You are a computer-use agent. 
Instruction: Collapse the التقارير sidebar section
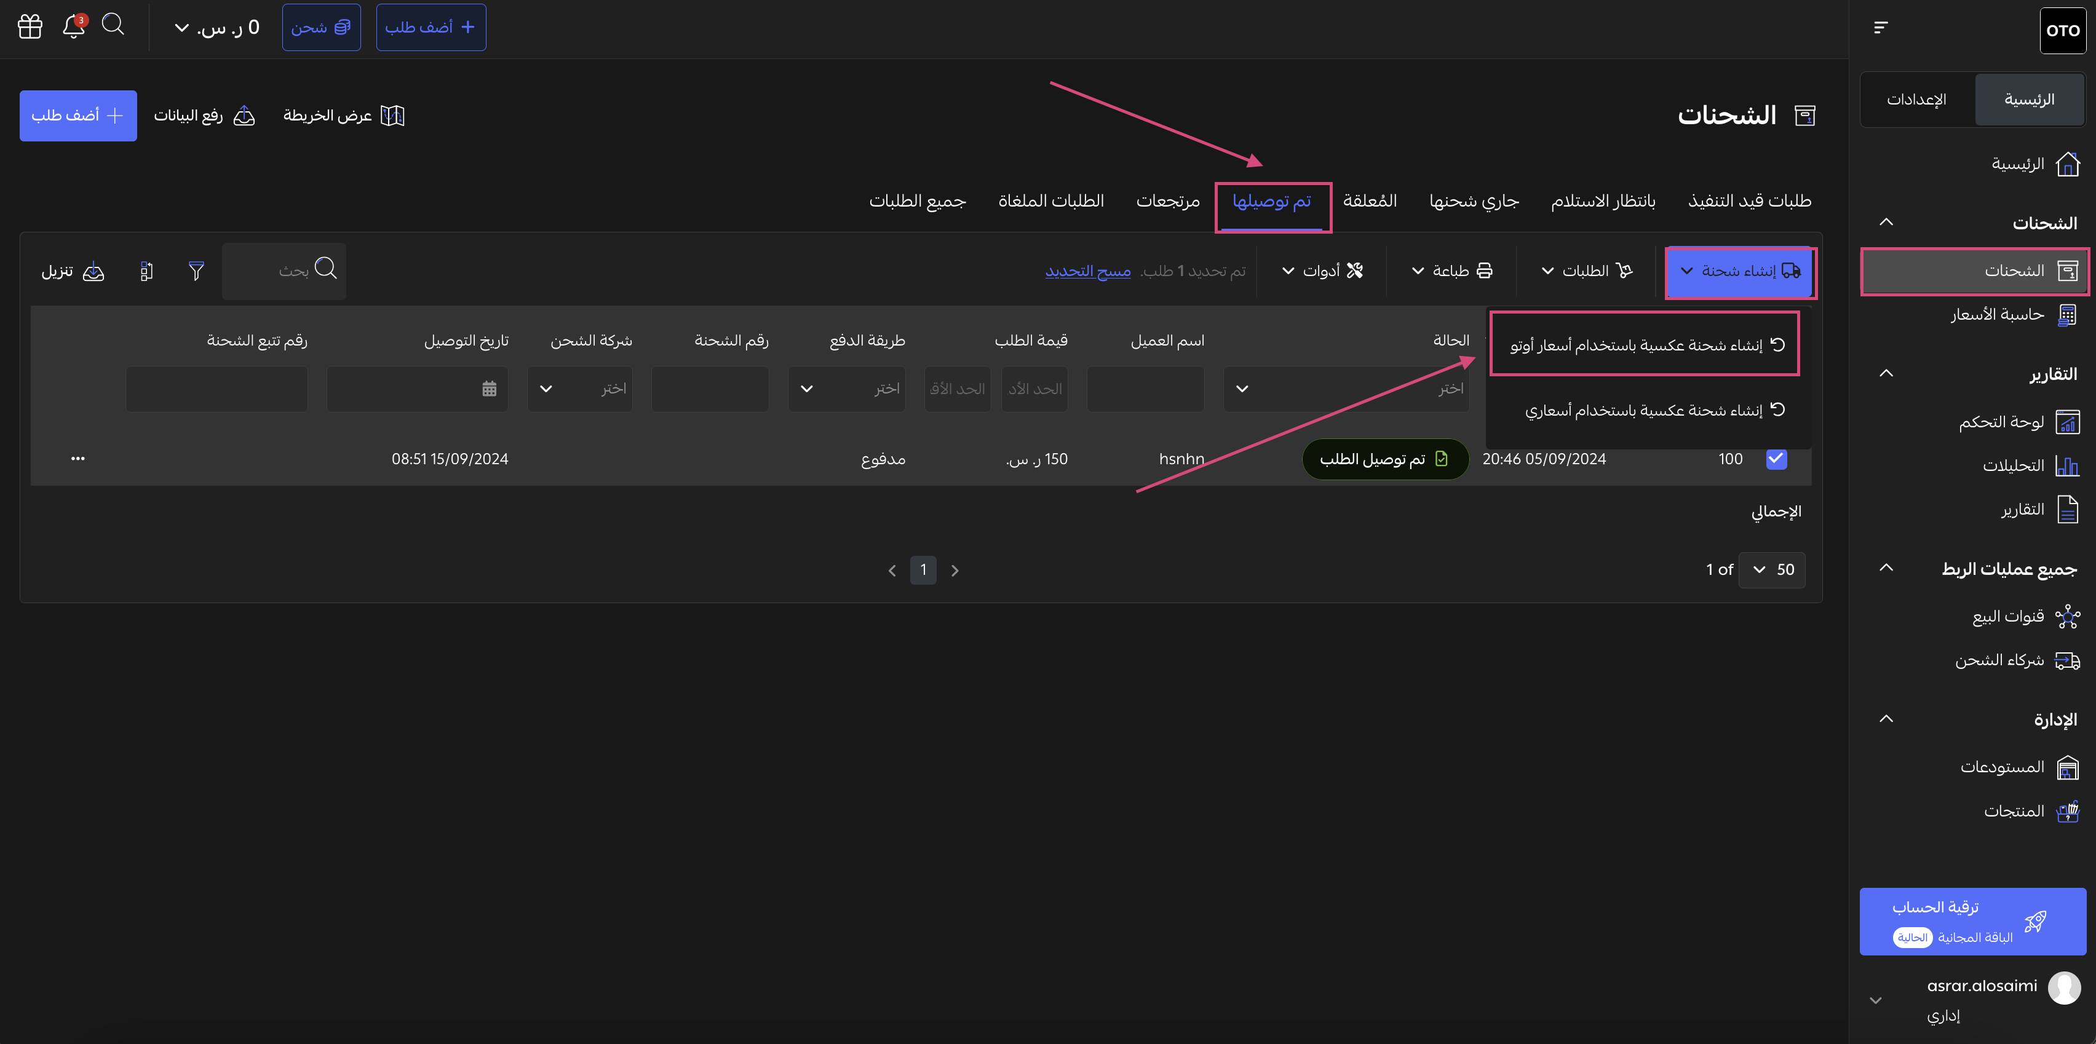(x=1886, y=373)
